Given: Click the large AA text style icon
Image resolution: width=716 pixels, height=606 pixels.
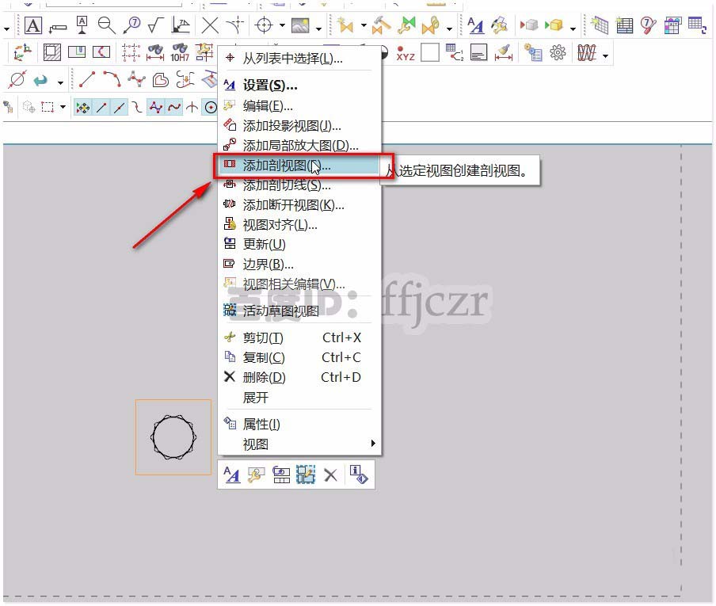Looking at the screenshot, I should pyautogui.click(x=476, y=25).
